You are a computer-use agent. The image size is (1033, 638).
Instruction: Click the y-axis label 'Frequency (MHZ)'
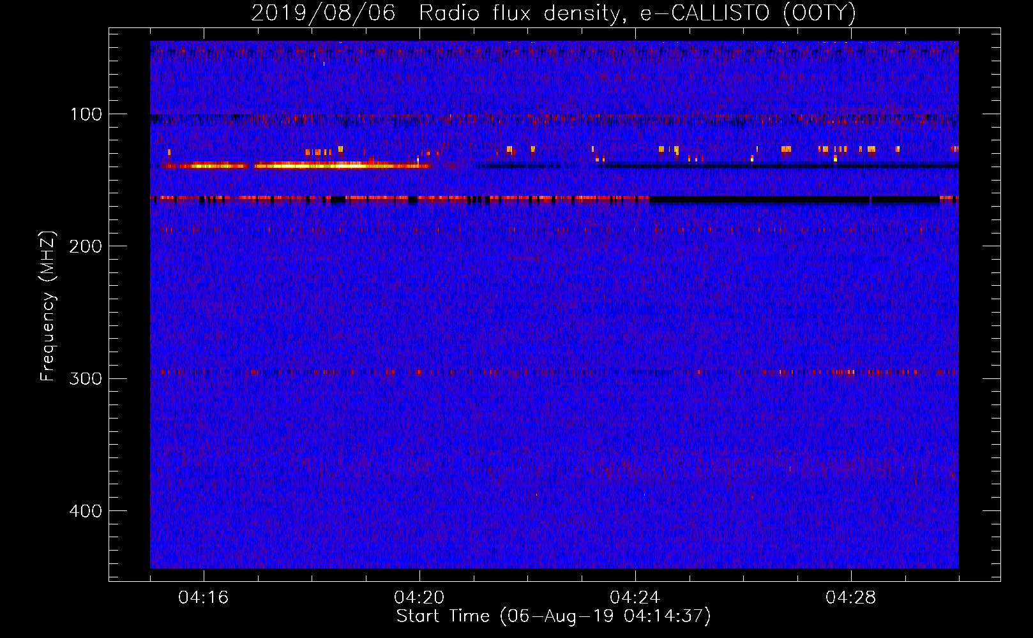(x=48, y=306)
